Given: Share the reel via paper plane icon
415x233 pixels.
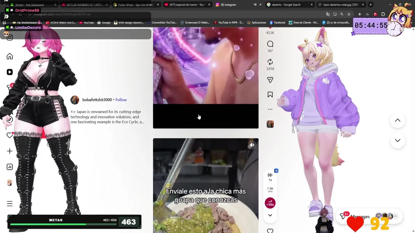Looking at the screenshot, I should (x=270, y=80).
